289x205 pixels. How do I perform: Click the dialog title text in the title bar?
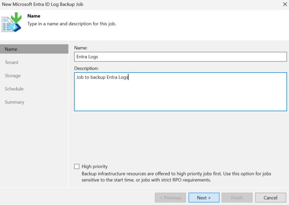pos(43,4)
